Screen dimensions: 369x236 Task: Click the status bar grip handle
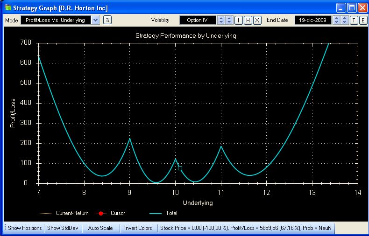tap(5, 228)
